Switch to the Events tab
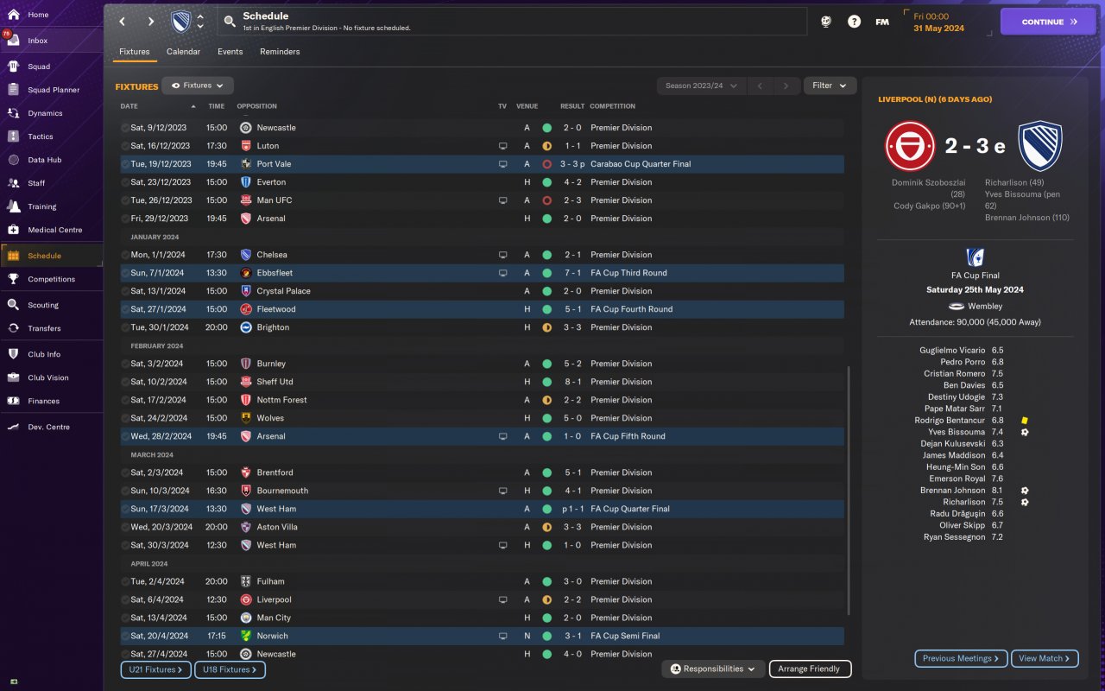 [230, 52]
